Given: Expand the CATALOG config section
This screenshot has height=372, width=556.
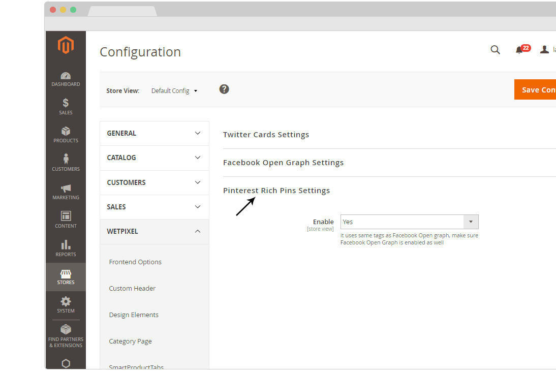Looking at the screenshot, I should pyautogui.click(x=155, y=158).
